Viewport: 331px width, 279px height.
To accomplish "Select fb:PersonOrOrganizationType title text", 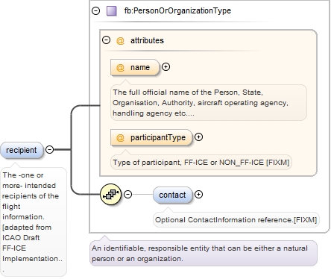I will click(x=177, y=10).
